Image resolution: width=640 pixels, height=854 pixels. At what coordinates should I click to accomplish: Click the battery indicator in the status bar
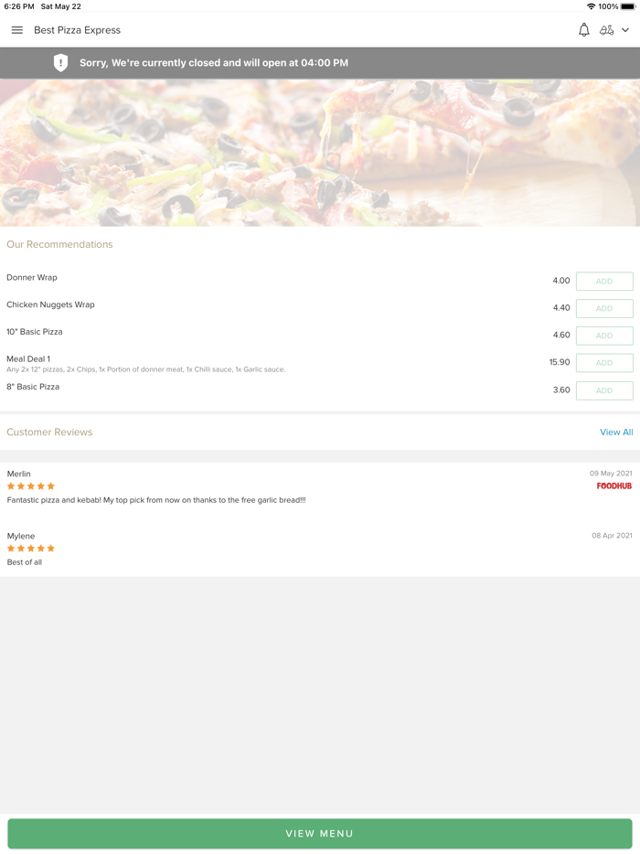point(626,6)
